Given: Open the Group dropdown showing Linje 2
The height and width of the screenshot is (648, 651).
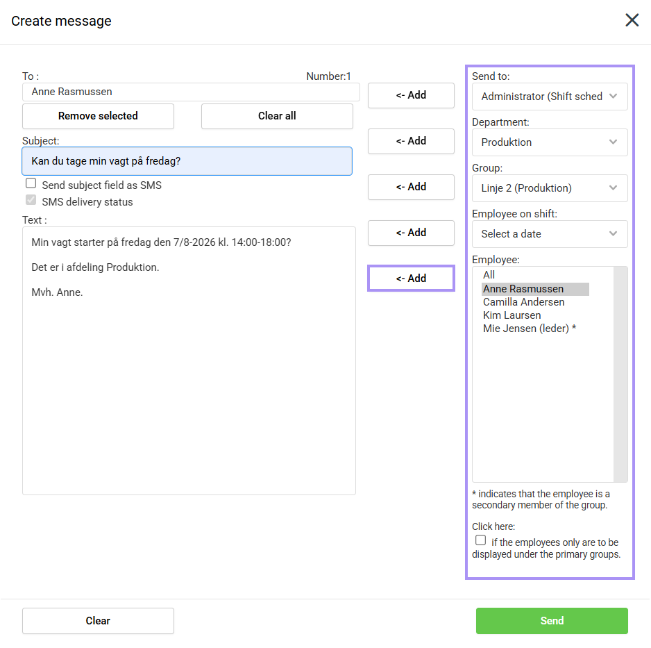Looking at the screenshot, I should click(549, 188).
